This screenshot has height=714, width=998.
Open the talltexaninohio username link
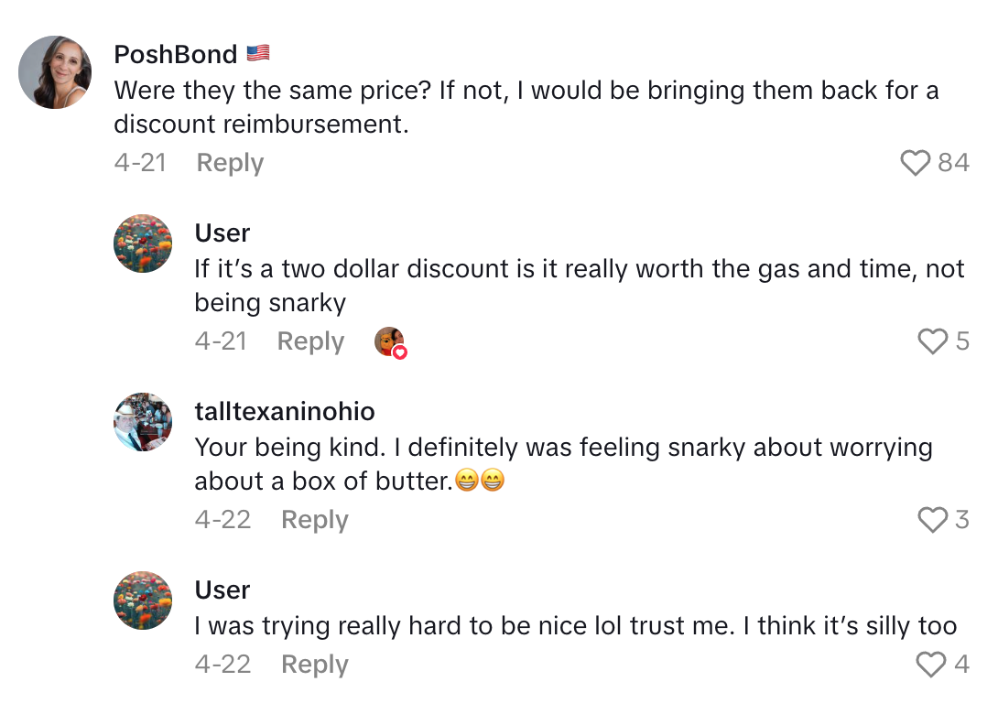[285, 412]
